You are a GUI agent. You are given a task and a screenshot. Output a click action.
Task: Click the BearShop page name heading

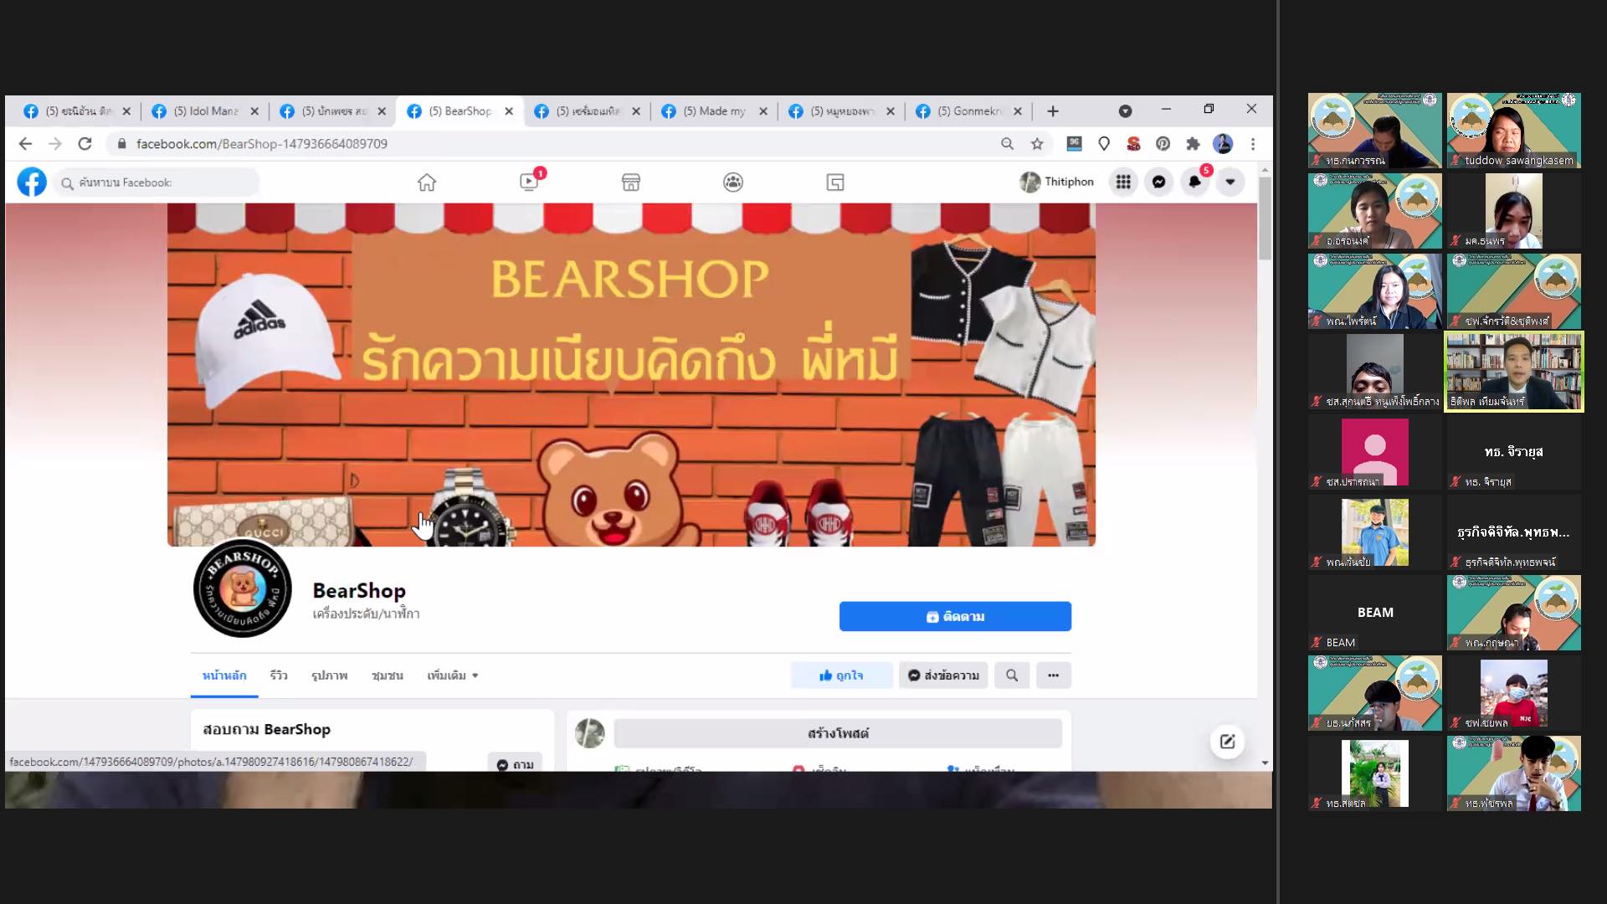(x=359, y=591)
